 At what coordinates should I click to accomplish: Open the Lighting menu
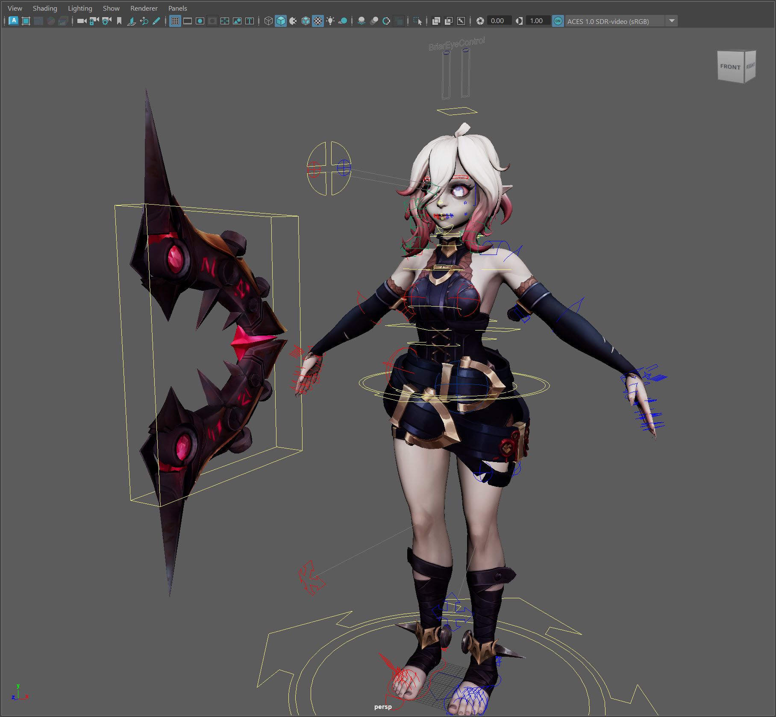tap(80, 8)
